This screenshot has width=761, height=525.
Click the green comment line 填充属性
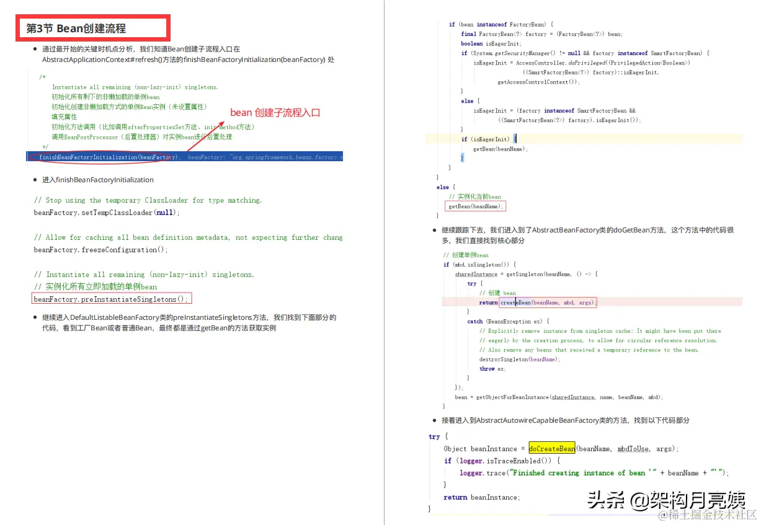coord(65,117)
